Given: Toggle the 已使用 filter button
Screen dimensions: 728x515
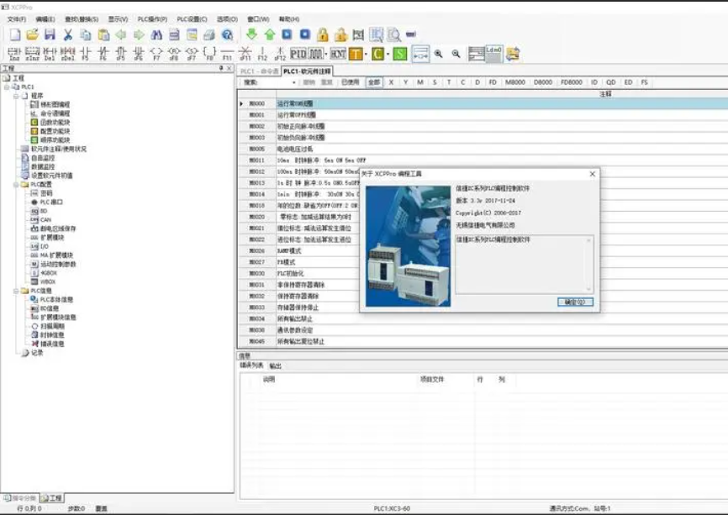Looking at the screenshot, I should [350, 82].
